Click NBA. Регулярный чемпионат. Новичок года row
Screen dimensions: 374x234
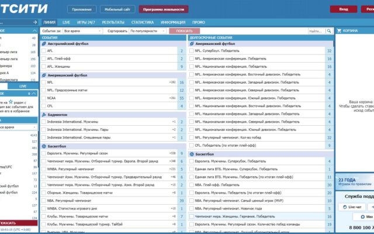point(261,208)
